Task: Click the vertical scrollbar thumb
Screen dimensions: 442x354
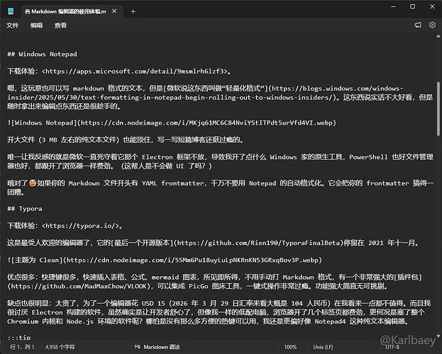Action: 438,108
